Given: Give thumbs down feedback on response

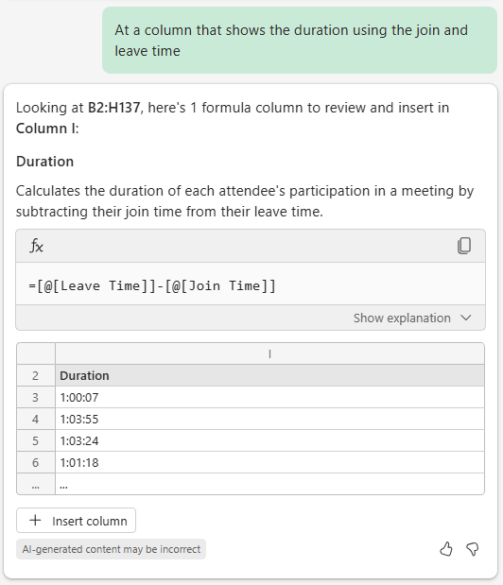Looking at the screenshot, I should click(x=473, y=549).
